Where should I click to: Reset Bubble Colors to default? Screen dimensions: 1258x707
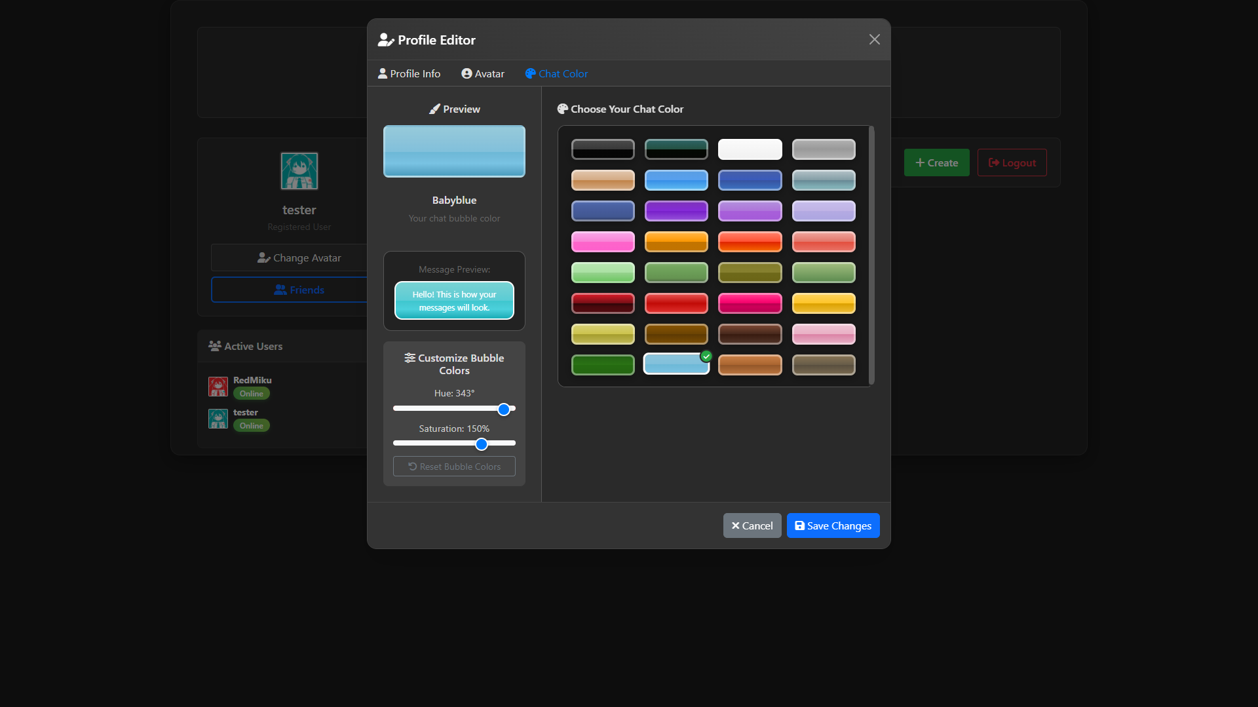click(454, 467)
